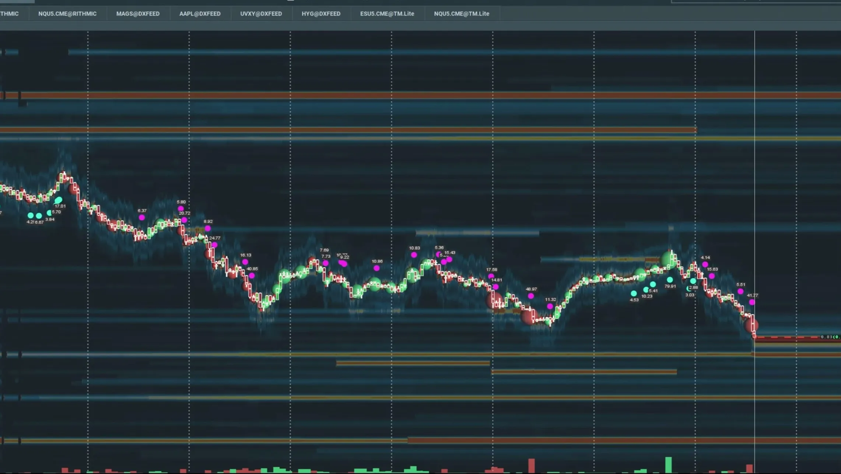
Task: Click the magenta dot labeled 11.32
Action: click(550, 306)
